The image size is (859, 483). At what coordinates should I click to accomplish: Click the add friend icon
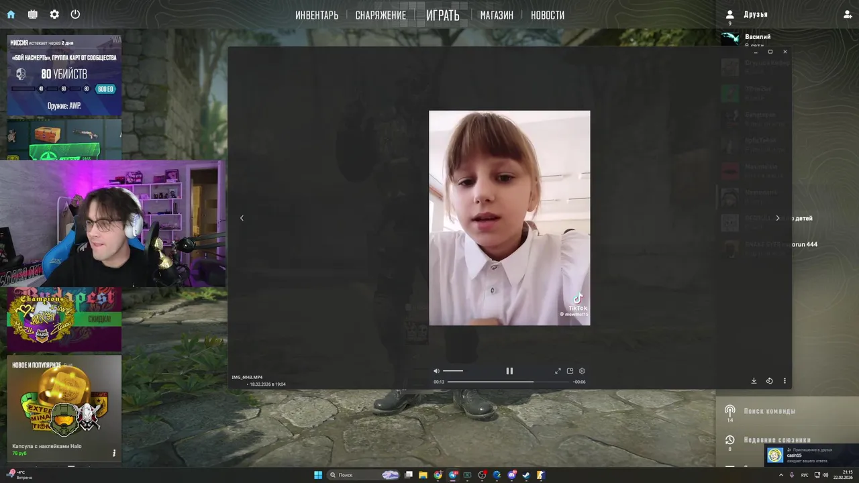[x=848, y=14]
